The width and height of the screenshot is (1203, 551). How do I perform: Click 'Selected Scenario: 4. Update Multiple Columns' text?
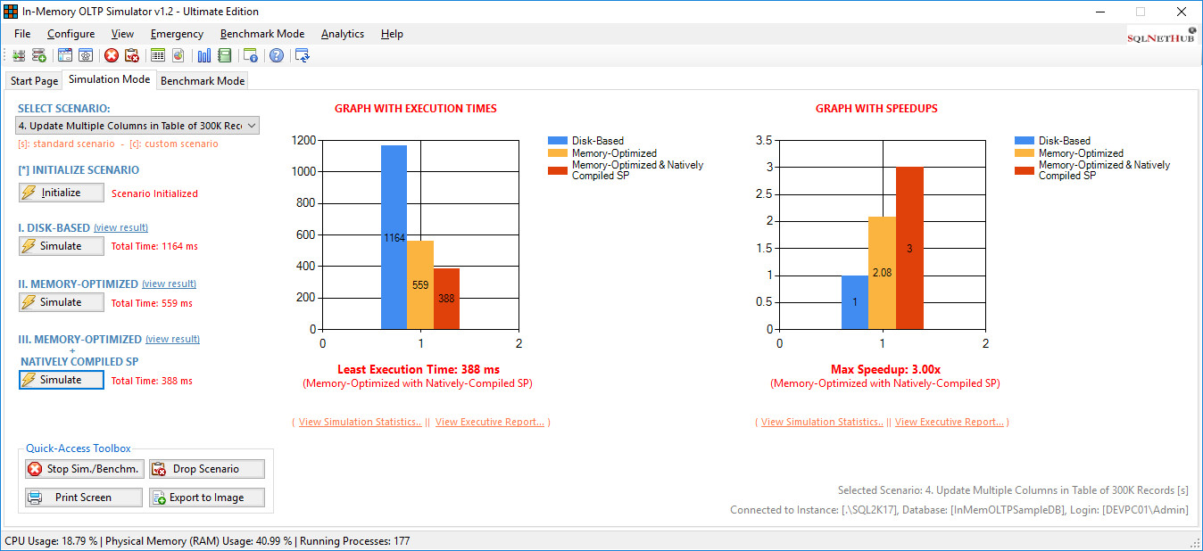(1013, 490)
